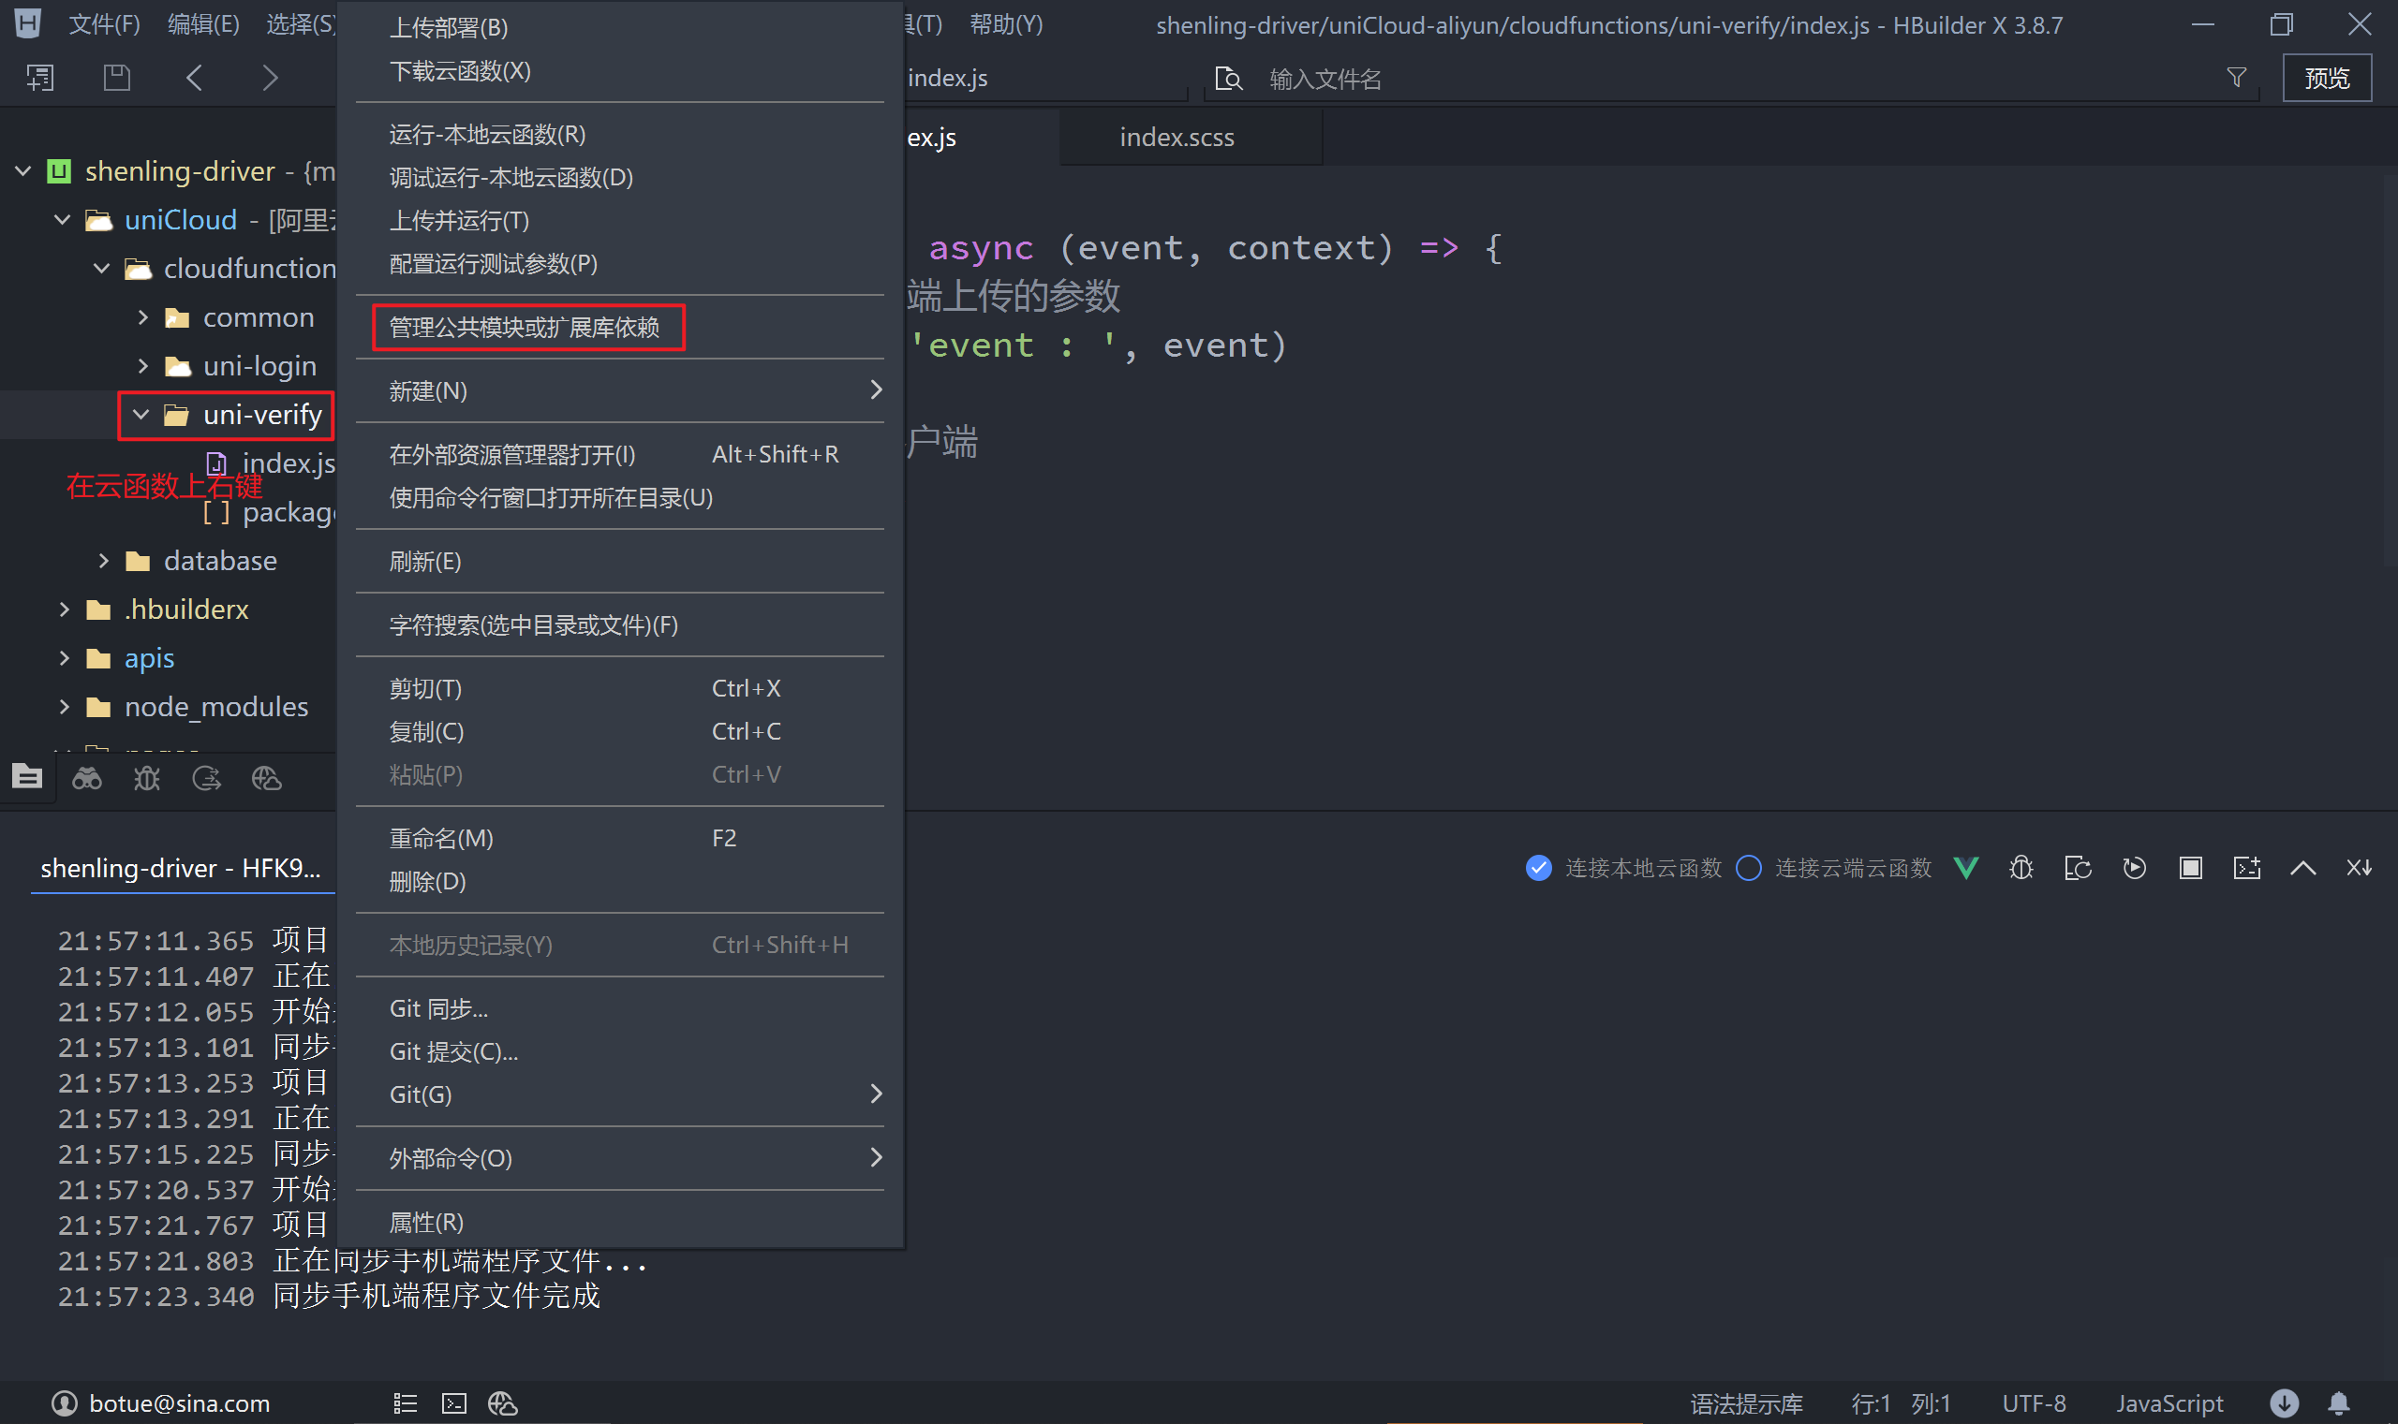Collapse the console panel with up chevron

[x=2303, y=869]
